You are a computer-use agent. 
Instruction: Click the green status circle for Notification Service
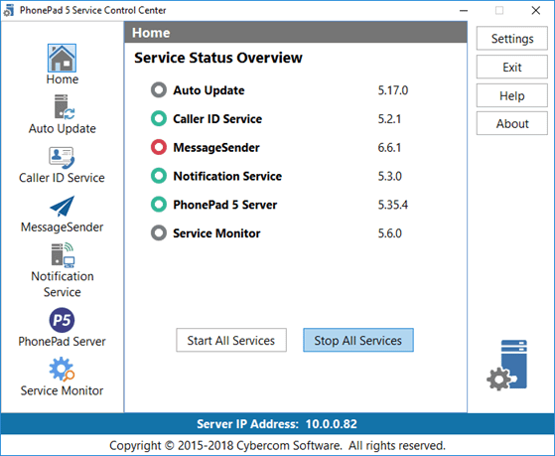(x=159, y=176)
